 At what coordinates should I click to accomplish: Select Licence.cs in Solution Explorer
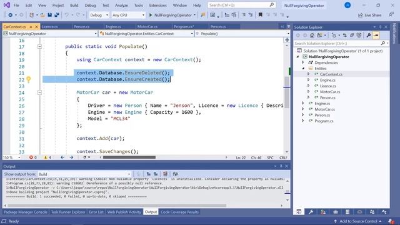pyautogui.click(x=327, y=86)
